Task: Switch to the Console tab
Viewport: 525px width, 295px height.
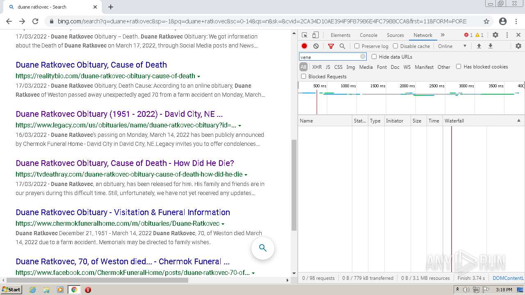Action: click(368, 35)
